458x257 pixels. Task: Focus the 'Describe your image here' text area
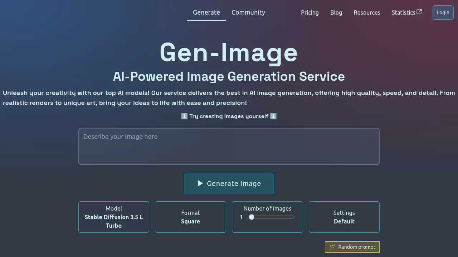[x=229, y=146]
